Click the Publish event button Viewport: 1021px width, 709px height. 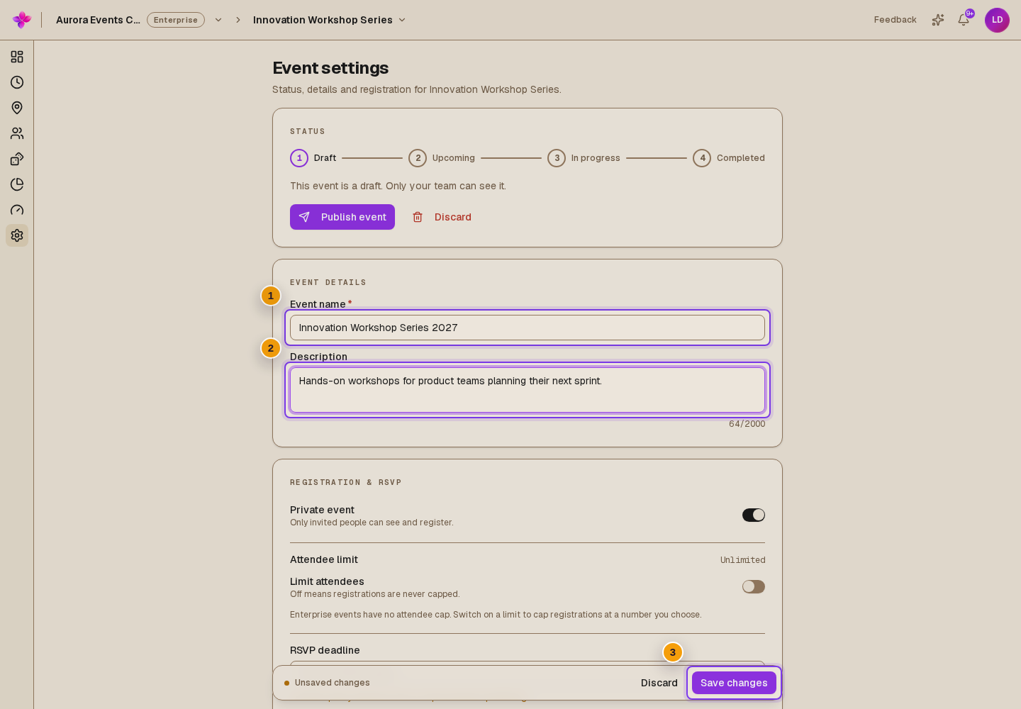pos(342,217)
